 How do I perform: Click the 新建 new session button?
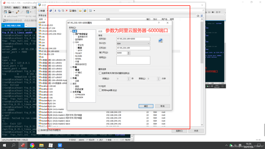41,11
